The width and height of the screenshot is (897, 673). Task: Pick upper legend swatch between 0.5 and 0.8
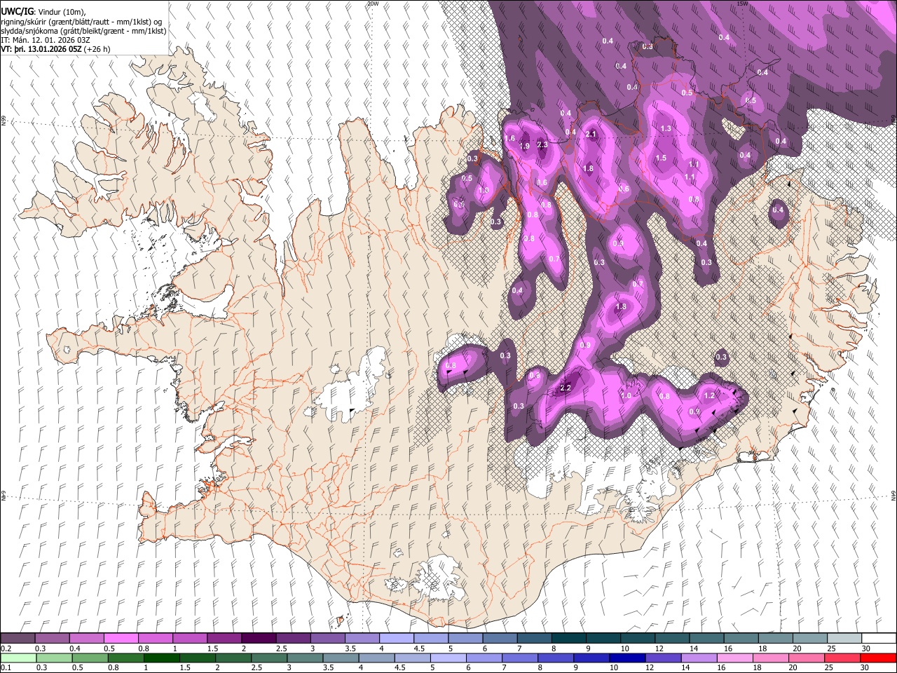[121, 638]
